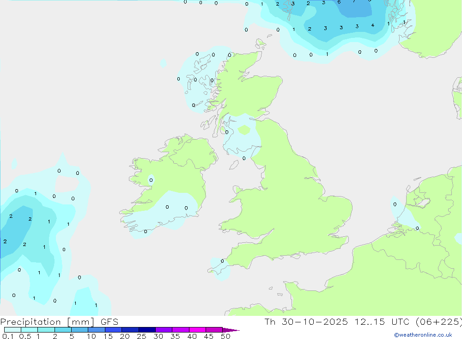Click the "10" legend scale label

(x=91, y=336)
